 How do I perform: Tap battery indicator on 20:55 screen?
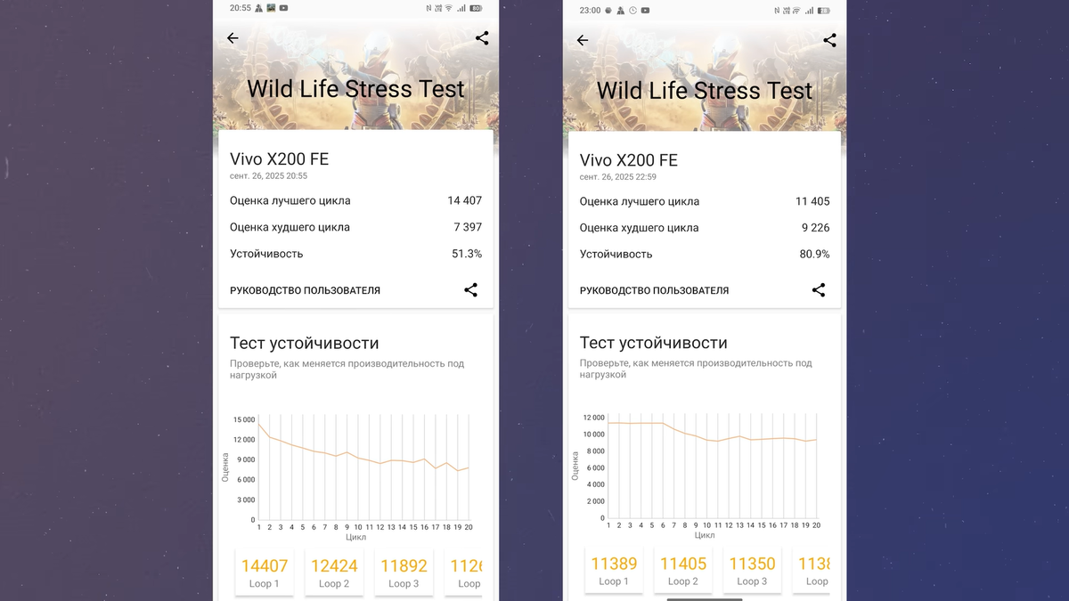[477, 8]
